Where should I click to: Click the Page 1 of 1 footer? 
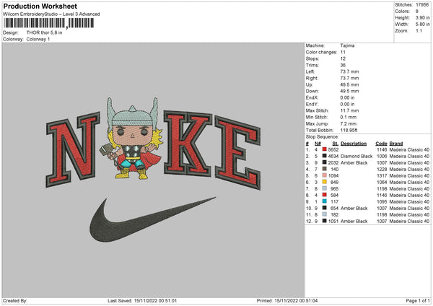[x=418, y=300]
